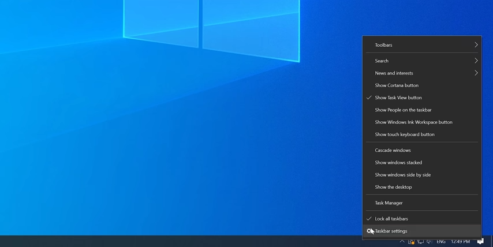Expand the Search submenu
The height and width of the screenshot is (247, 493).
coord(422,61)
